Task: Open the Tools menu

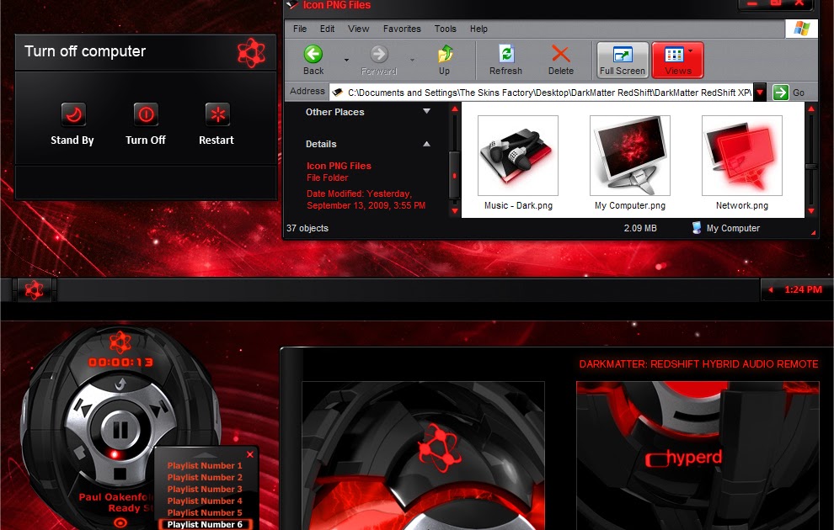Action: click(x=445, y=29)
